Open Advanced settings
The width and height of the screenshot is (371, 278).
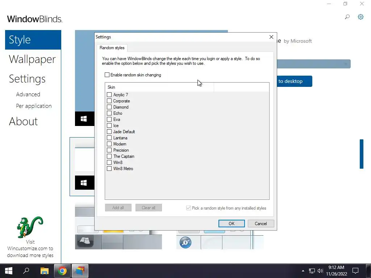(28, 94)
